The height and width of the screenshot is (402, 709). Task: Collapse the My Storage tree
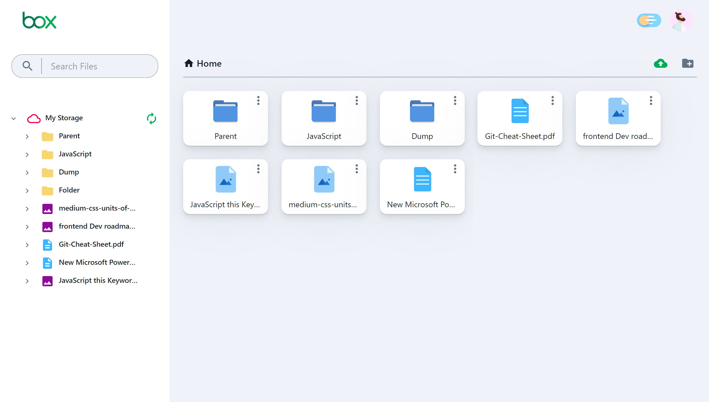[x=13, y=118]
